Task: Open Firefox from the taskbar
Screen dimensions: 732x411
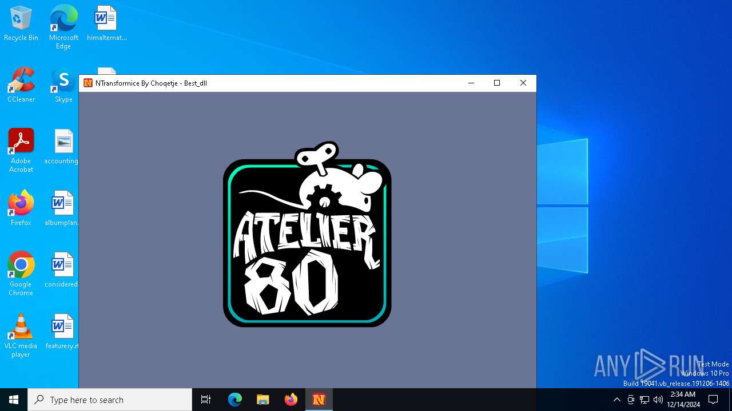Action: 291,400
